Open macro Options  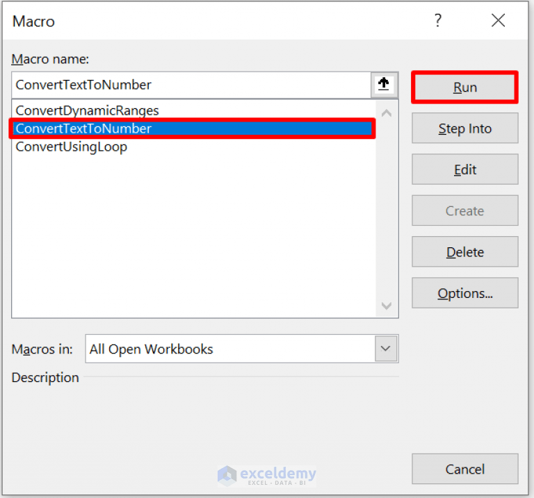click(465, 293)
